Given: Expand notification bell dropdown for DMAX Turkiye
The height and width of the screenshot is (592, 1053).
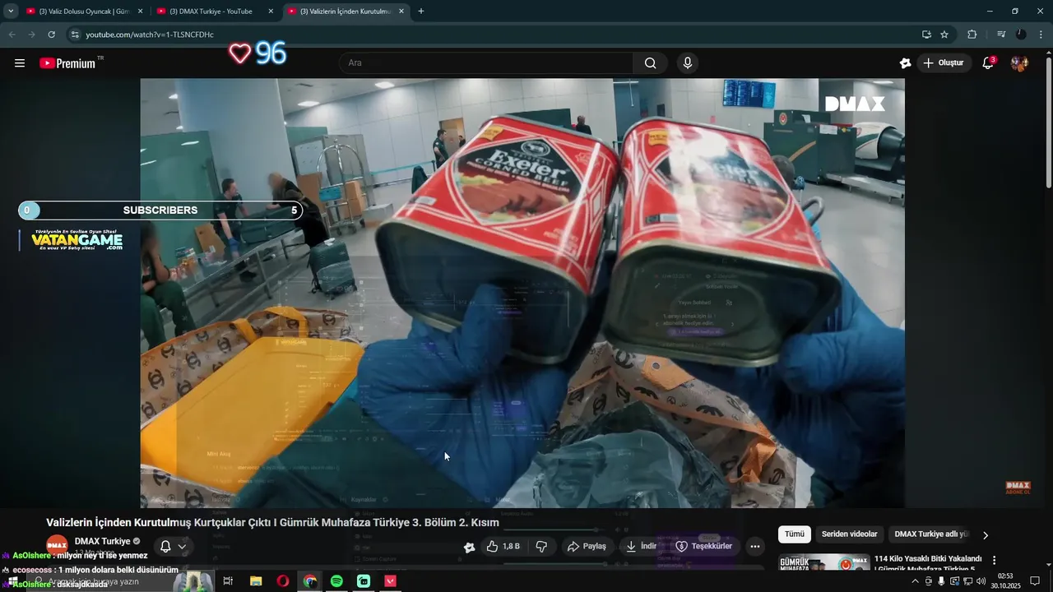Looking at the screenshot, I should (182, 546).
